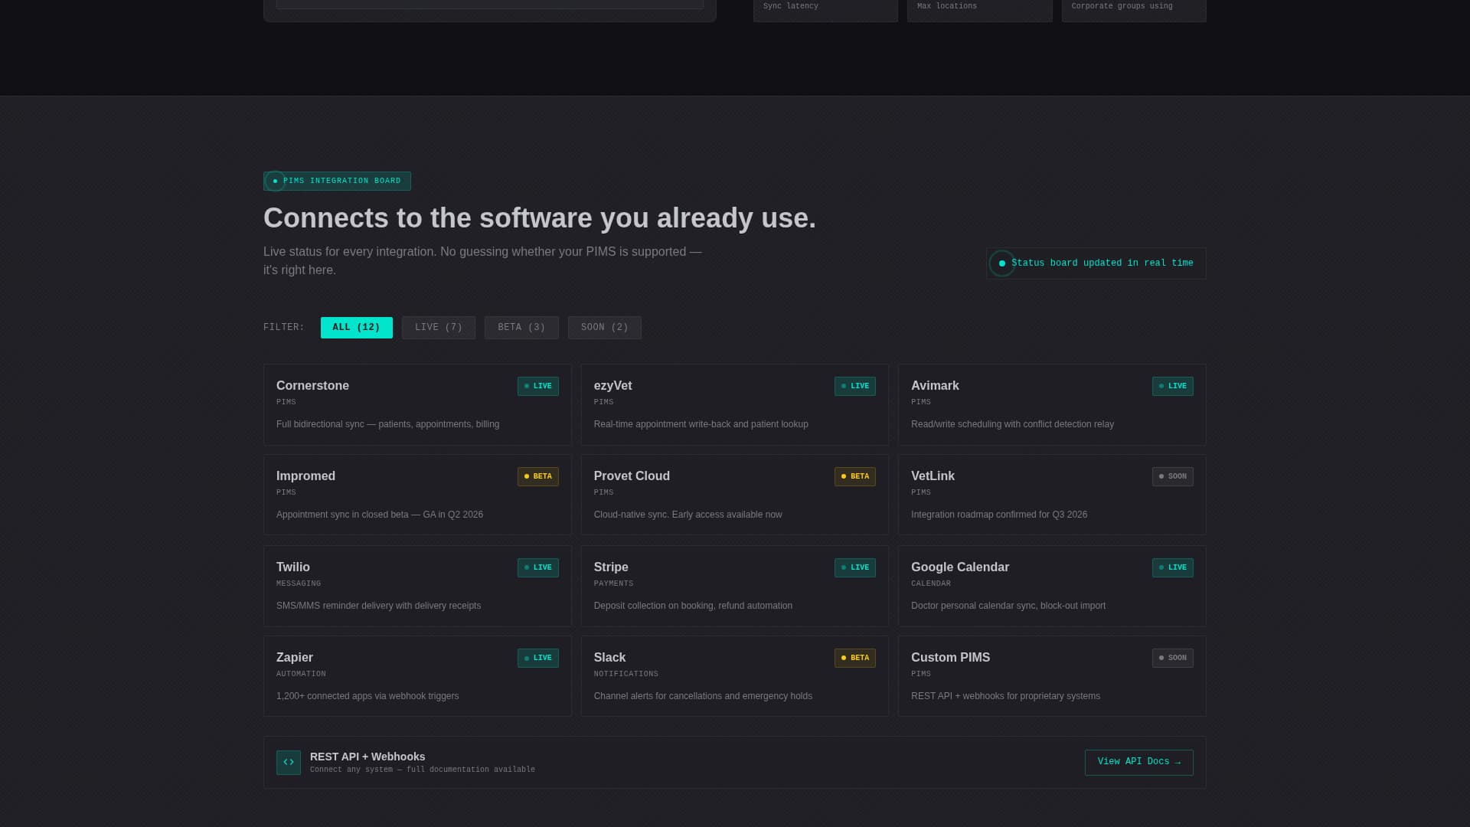Click the real-time status indicator dot

click(1001, 263)
